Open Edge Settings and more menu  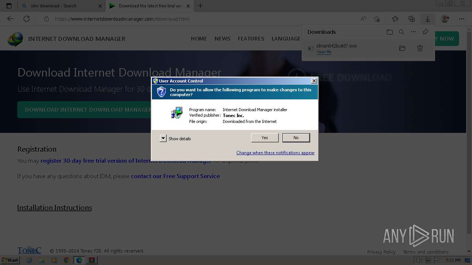pos(462,19)
